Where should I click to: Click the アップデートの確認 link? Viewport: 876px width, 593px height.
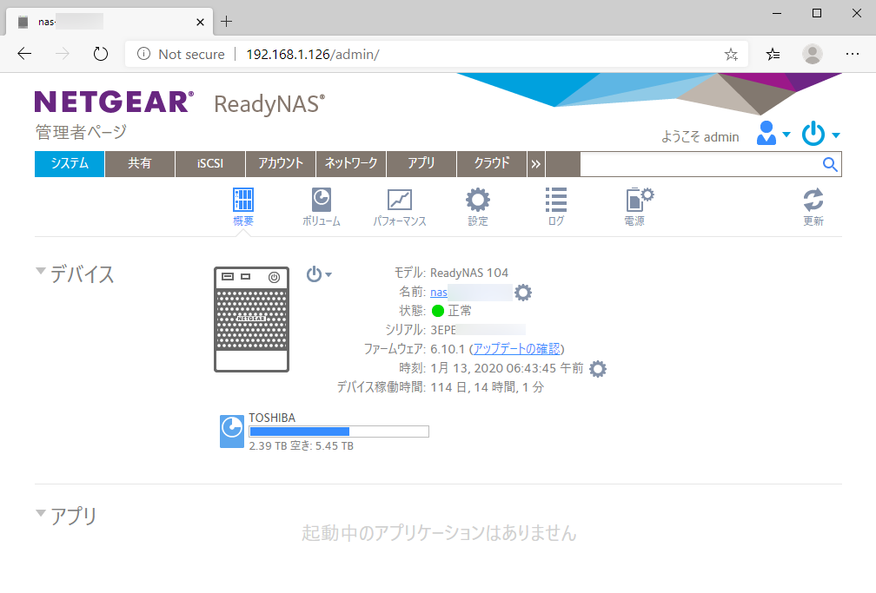[517, 349]
